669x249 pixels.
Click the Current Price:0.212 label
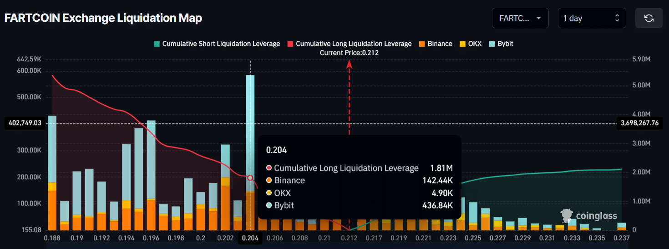click(x=349, y=53)
